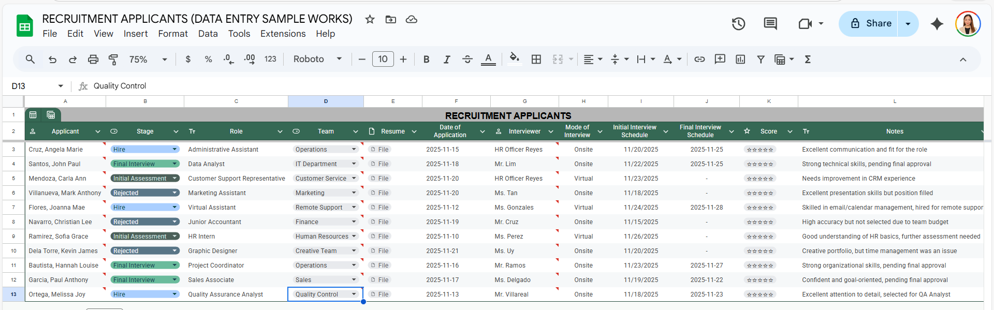Expand Quality Control team dropdown in row 13
Viewport: 994px width, 310px height.
(354, 294)
